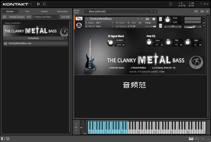The height and width of the screenshot is (142, 211).
Task: Click the mixer faders icon in footer
Action: pyautogui.click(x=197, y=139)
